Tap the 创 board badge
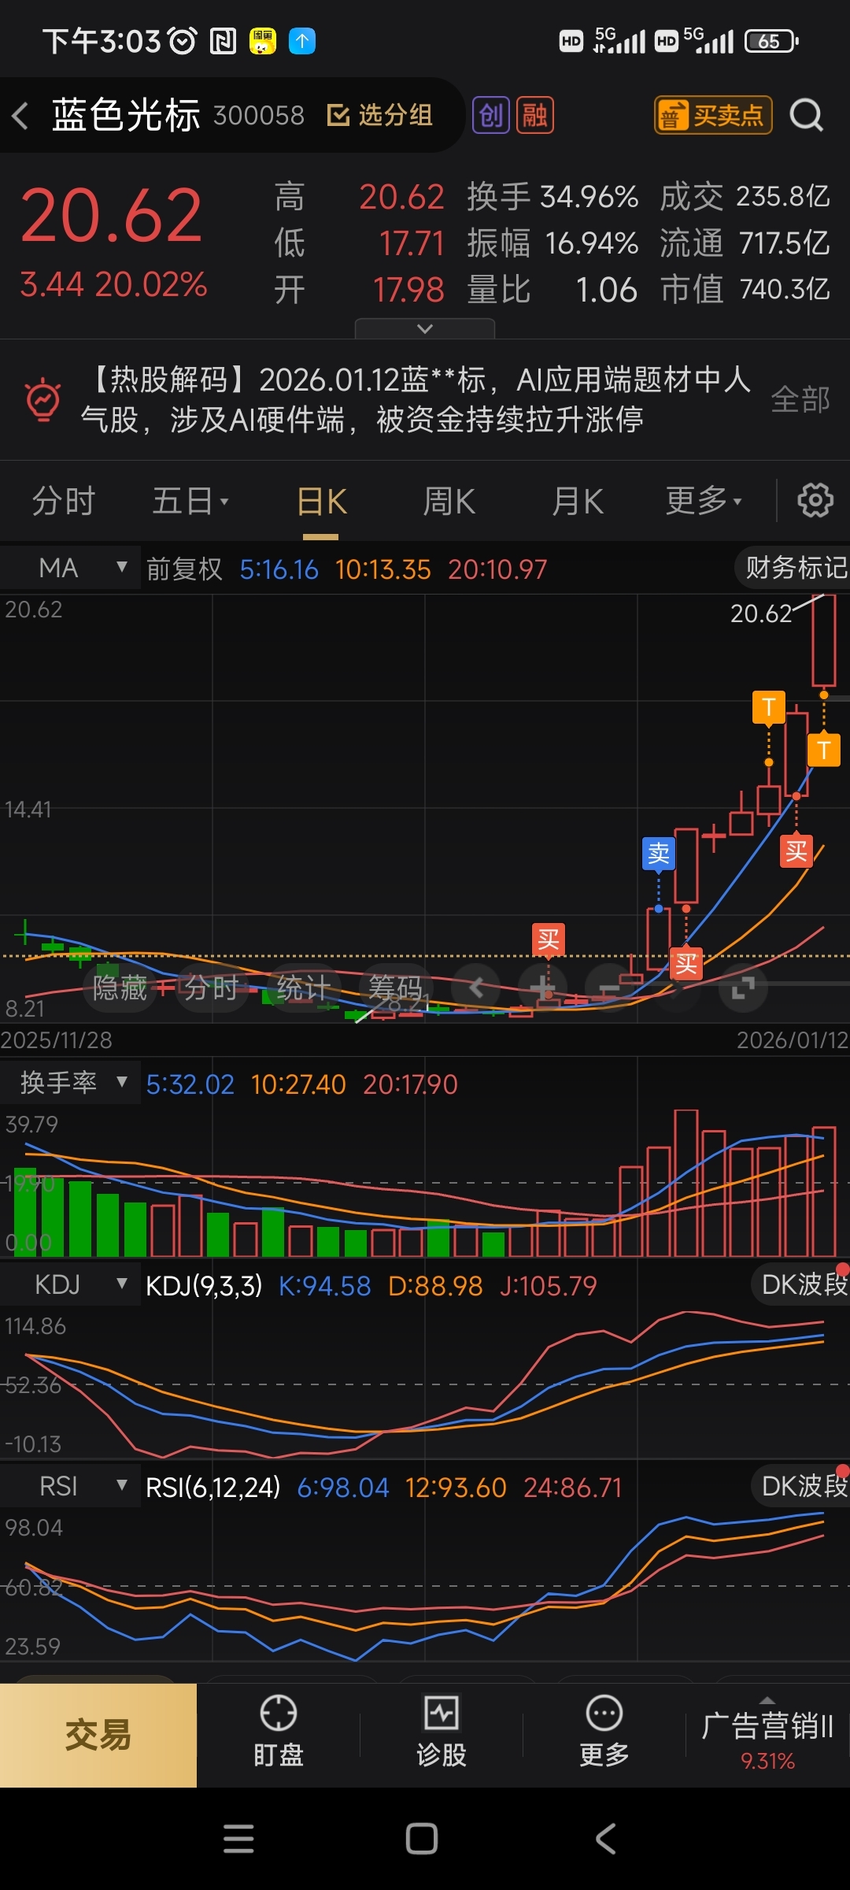 click(x=491, y=116)
